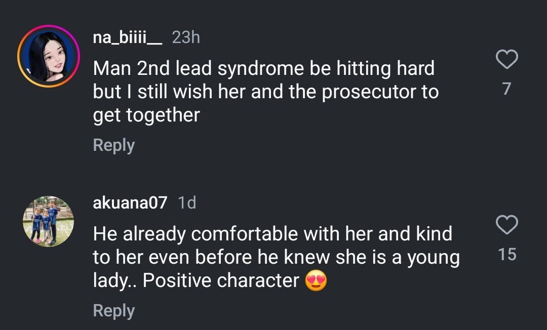Click the 1d timestamp beside akuana07
This screenshot has height=330, width=547.
point(187,203)
